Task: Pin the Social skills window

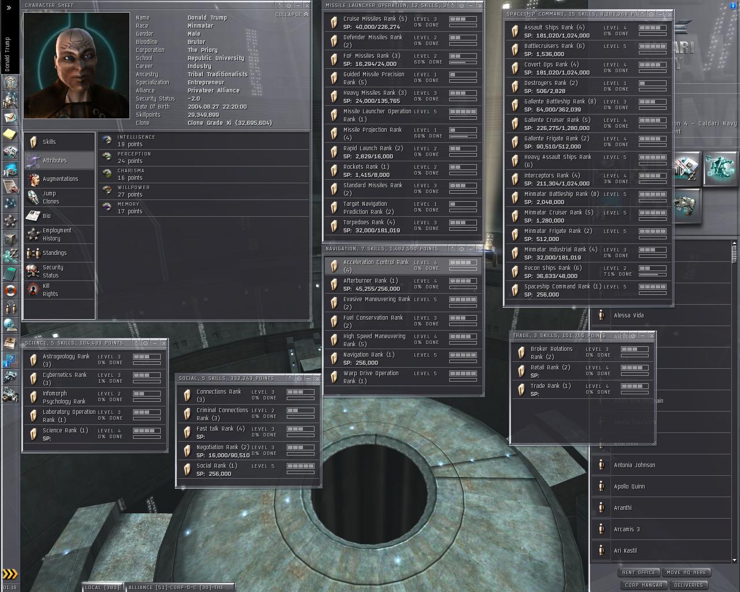Action: pos(298,378)
